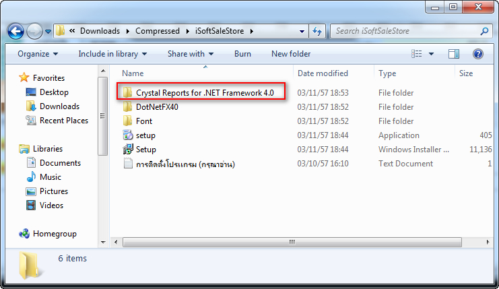499x289 pixels.
Task: Open recent pages dropdown beside Forward arrow
Action: [48, 32]
